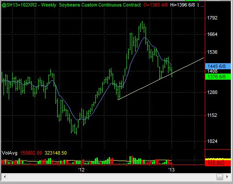Click the price axis label '1280'

coord(212,92)
